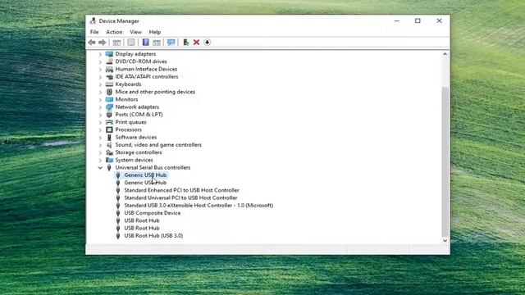Select Standard Enhanced PCI to USB Host Controller
525x295 pixels.
181,190
